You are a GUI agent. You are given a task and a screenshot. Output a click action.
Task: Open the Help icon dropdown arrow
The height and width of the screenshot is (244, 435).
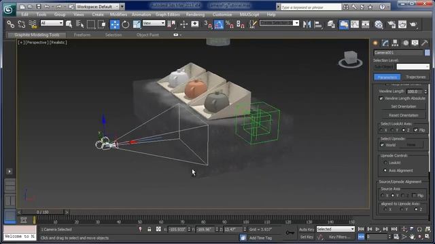point(388,7)
